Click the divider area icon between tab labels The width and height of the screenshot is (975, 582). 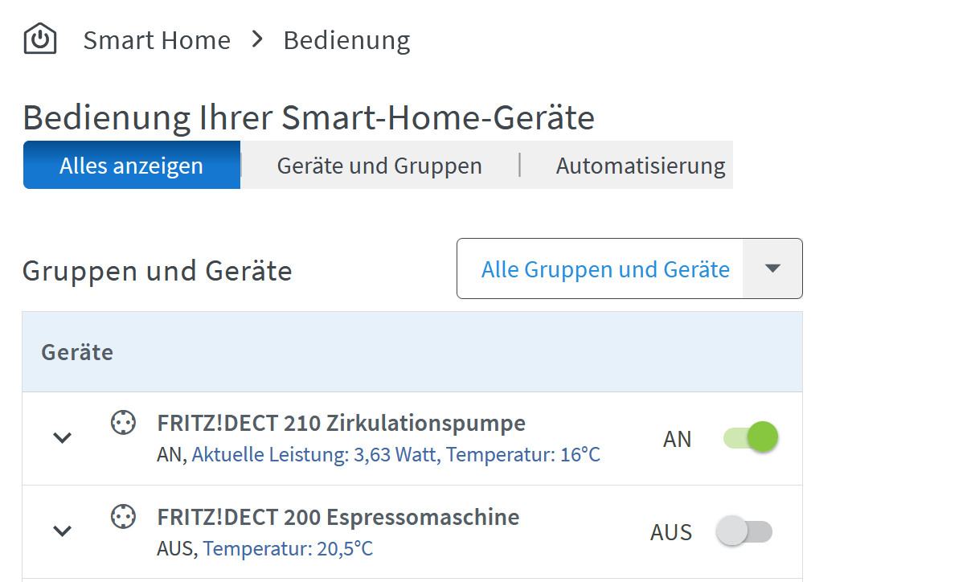[521, 165]
